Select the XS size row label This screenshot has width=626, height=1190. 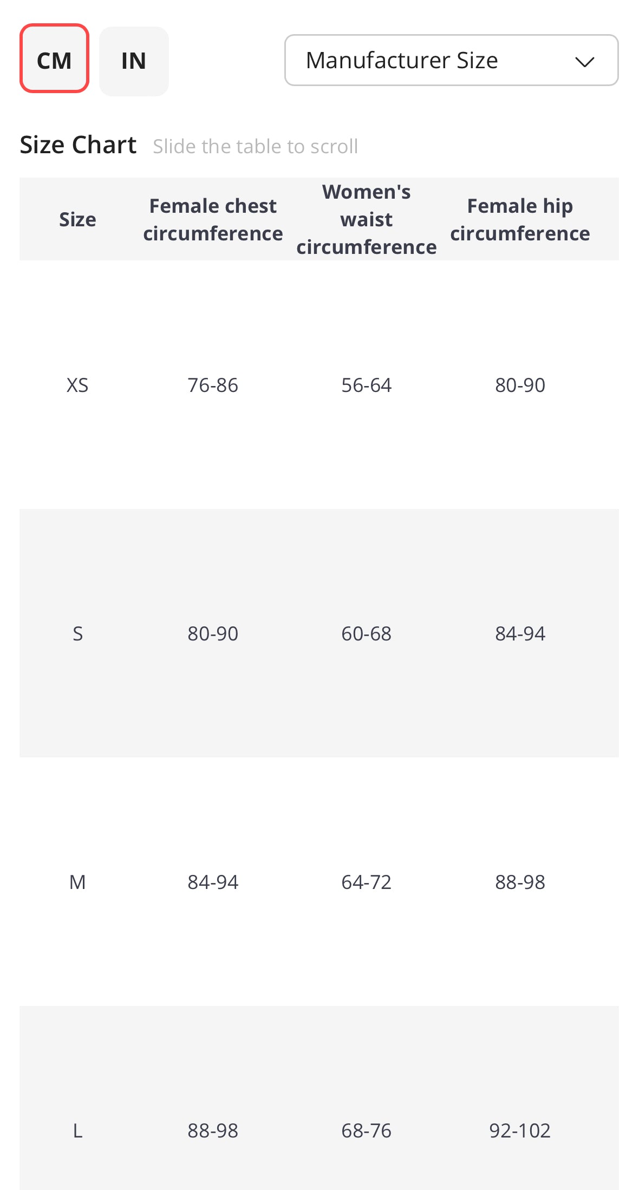pos(77,385)
